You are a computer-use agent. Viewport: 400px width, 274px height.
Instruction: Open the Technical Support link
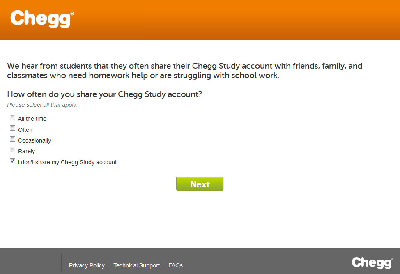(x=136, y=265)
